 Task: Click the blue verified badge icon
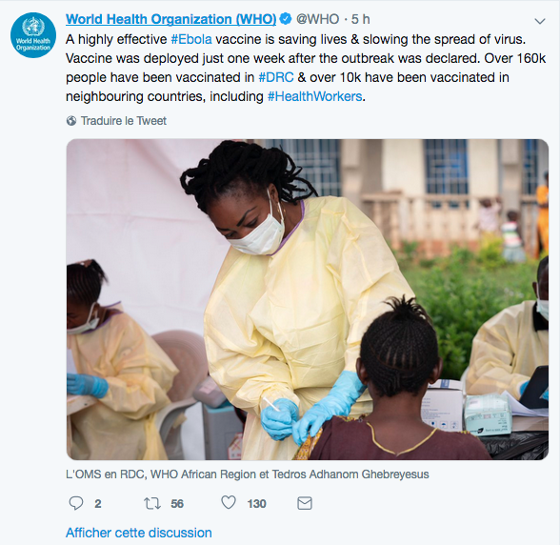tap(286, 19)
